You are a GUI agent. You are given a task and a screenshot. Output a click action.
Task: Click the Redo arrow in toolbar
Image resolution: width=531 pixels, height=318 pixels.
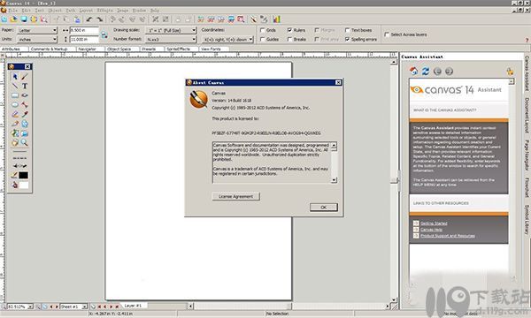(99, 19)
